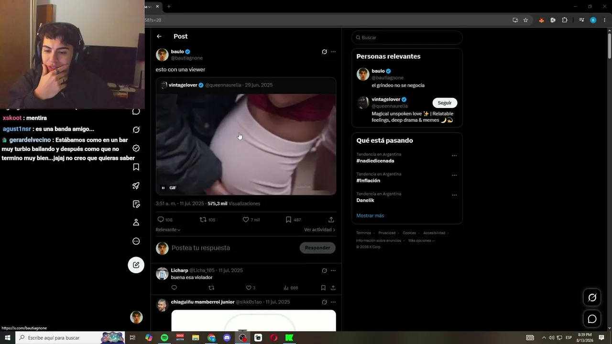The width and height of the screenshot is (612, 344).
Task: Click Grok icon on Licharp's reply
Action: tap(324, 270)
